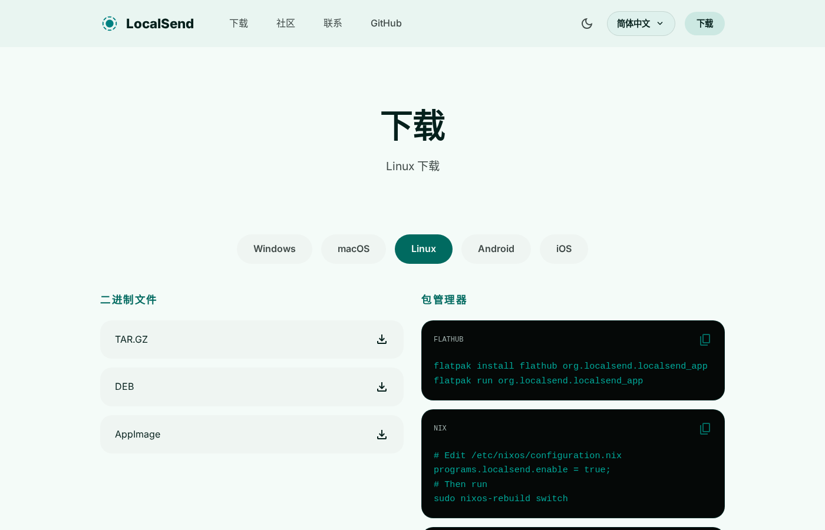Toggle dark mode with the moon icon

(x=587, y=24)
